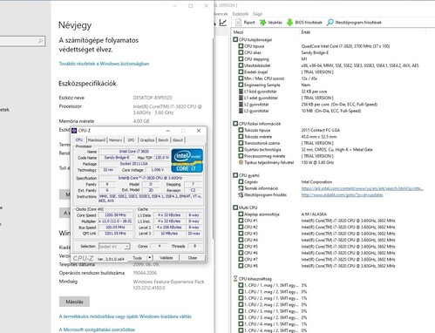The height and width of the screenshot is (333, 435).
Task: Open A Microsoft szolgáltatási szerződése link
Action: tap(97, 330)
